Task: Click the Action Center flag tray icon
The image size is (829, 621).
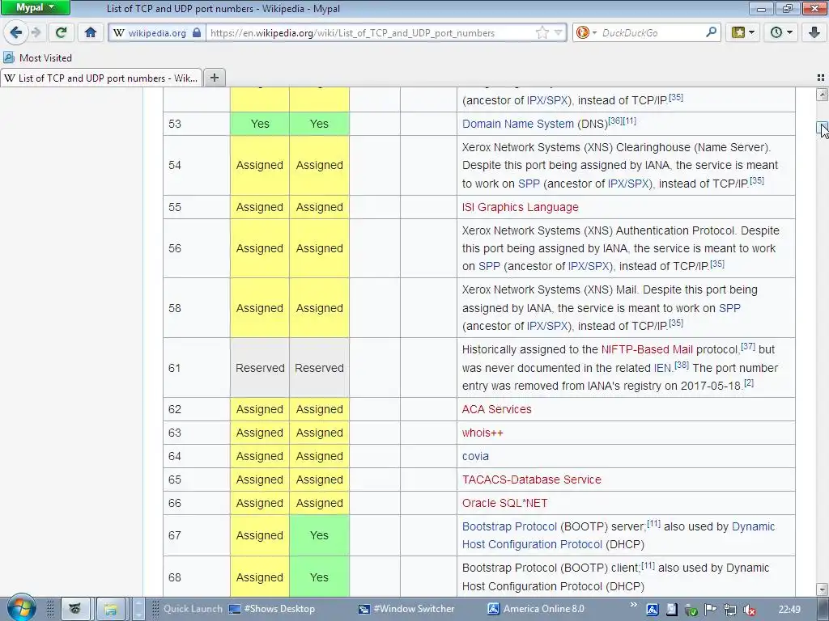Action: click(710, 610)
